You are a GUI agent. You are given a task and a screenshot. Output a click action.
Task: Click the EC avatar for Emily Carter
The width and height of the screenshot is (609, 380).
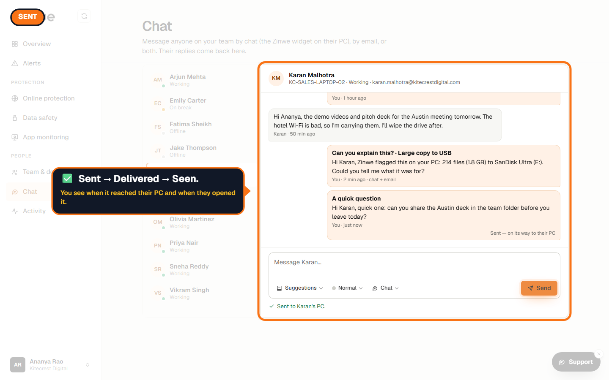point(158,103)
